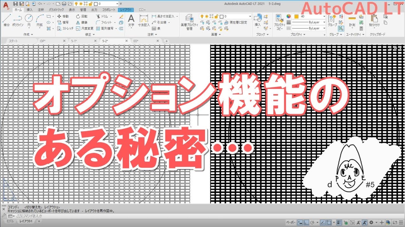Image resolution: width=405 pixels, height=227 pixels.
Task: Click the 挿入 block insert icon
Action: point(258,20)
